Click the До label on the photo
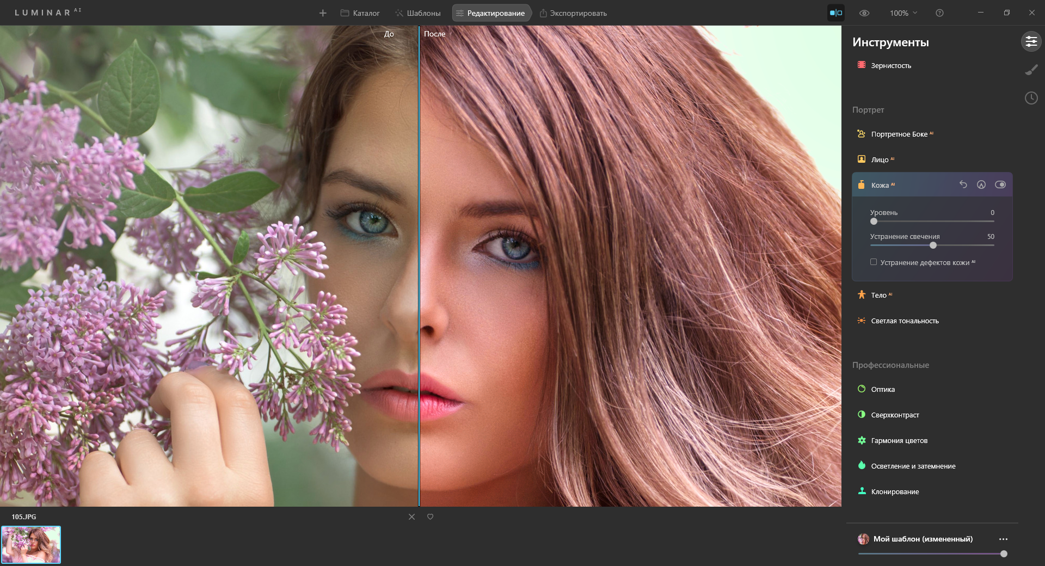1045x566 pixels. (x=389, y=34)
